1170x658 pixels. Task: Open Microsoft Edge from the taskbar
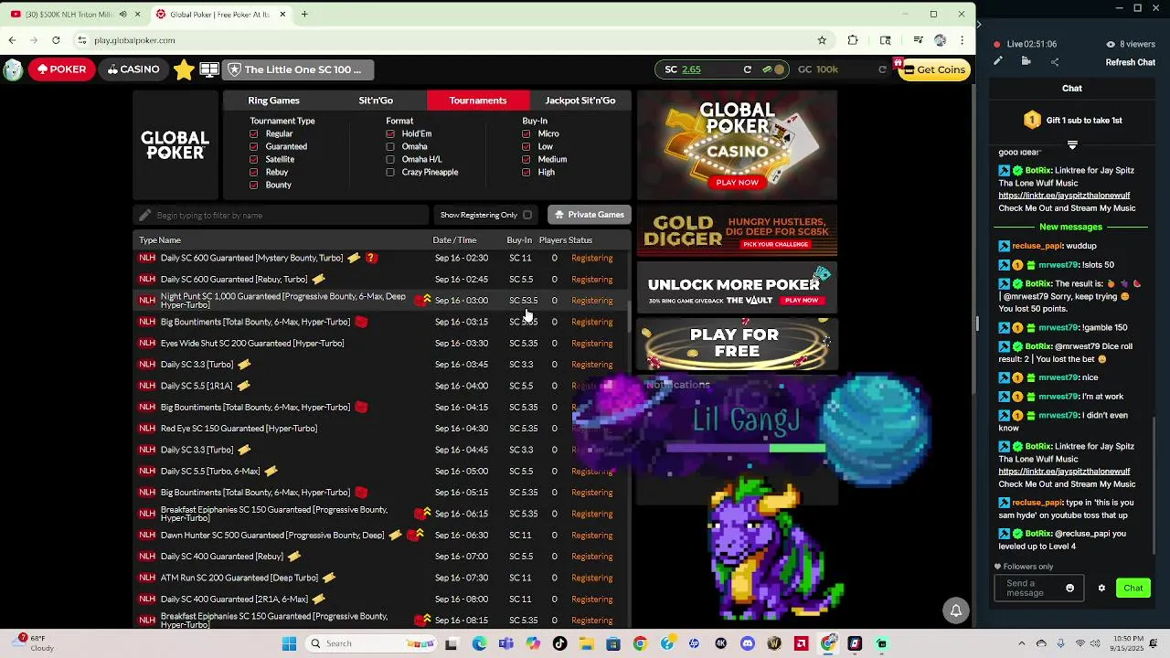tap(480, 643)
